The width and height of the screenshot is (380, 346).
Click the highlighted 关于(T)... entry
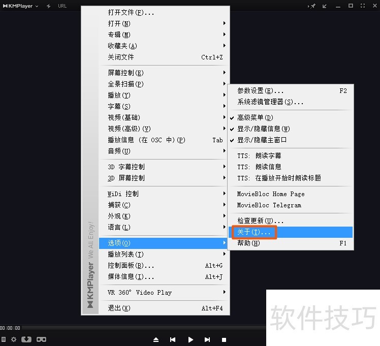pyautogui.click(x=291, y=232)
